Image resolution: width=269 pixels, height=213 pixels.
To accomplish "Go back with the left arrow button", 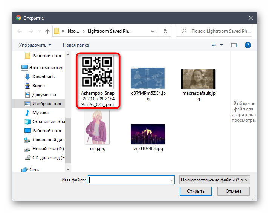I will point(20,31).
